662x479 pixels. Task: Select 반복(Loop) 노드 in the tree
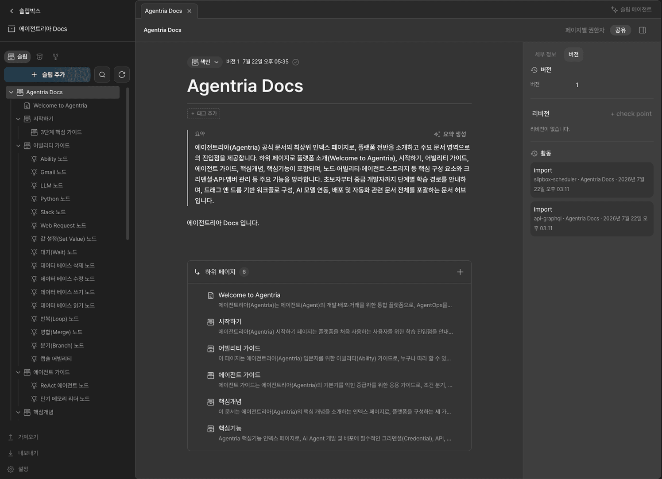tap(59, 319)
